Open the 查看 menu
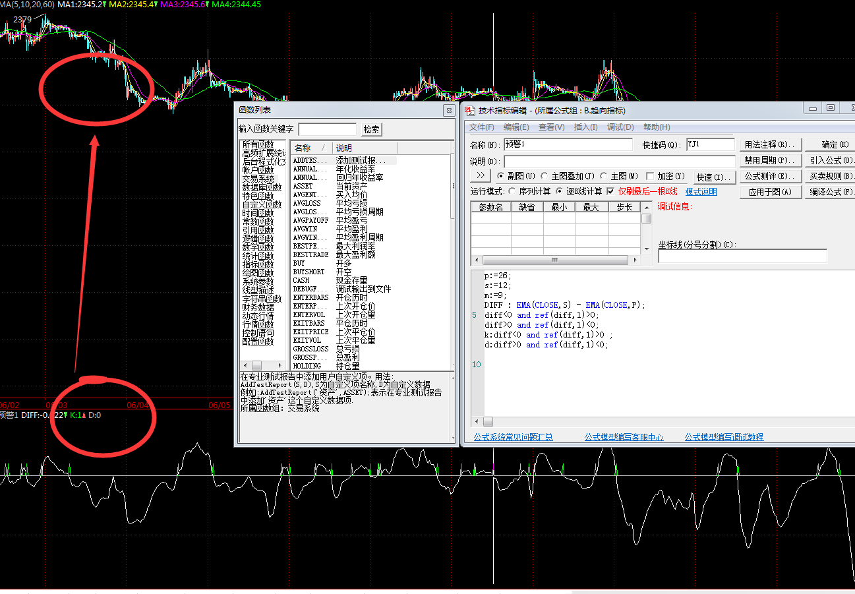 click(552, 127)
